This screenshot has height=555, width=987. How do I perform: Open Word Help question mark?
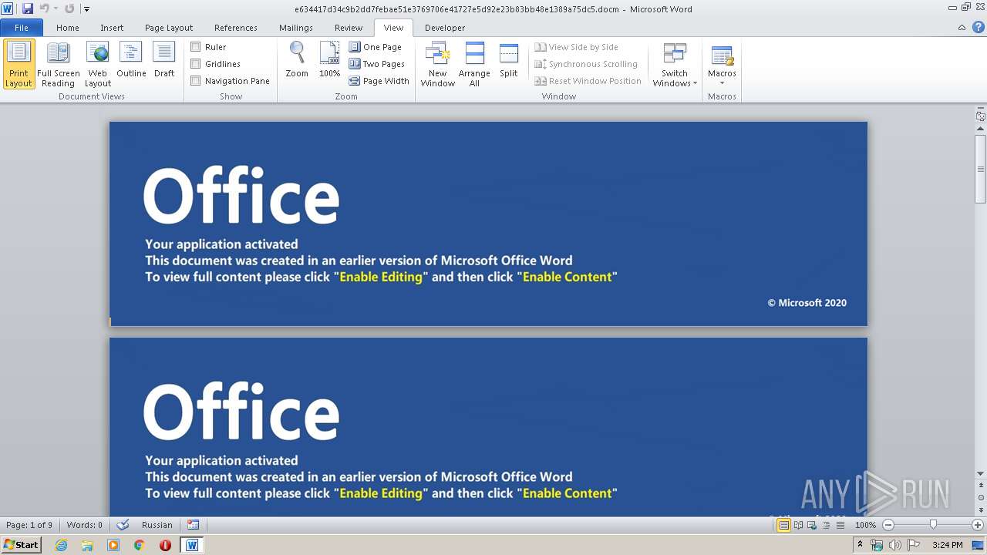point(978,27)
